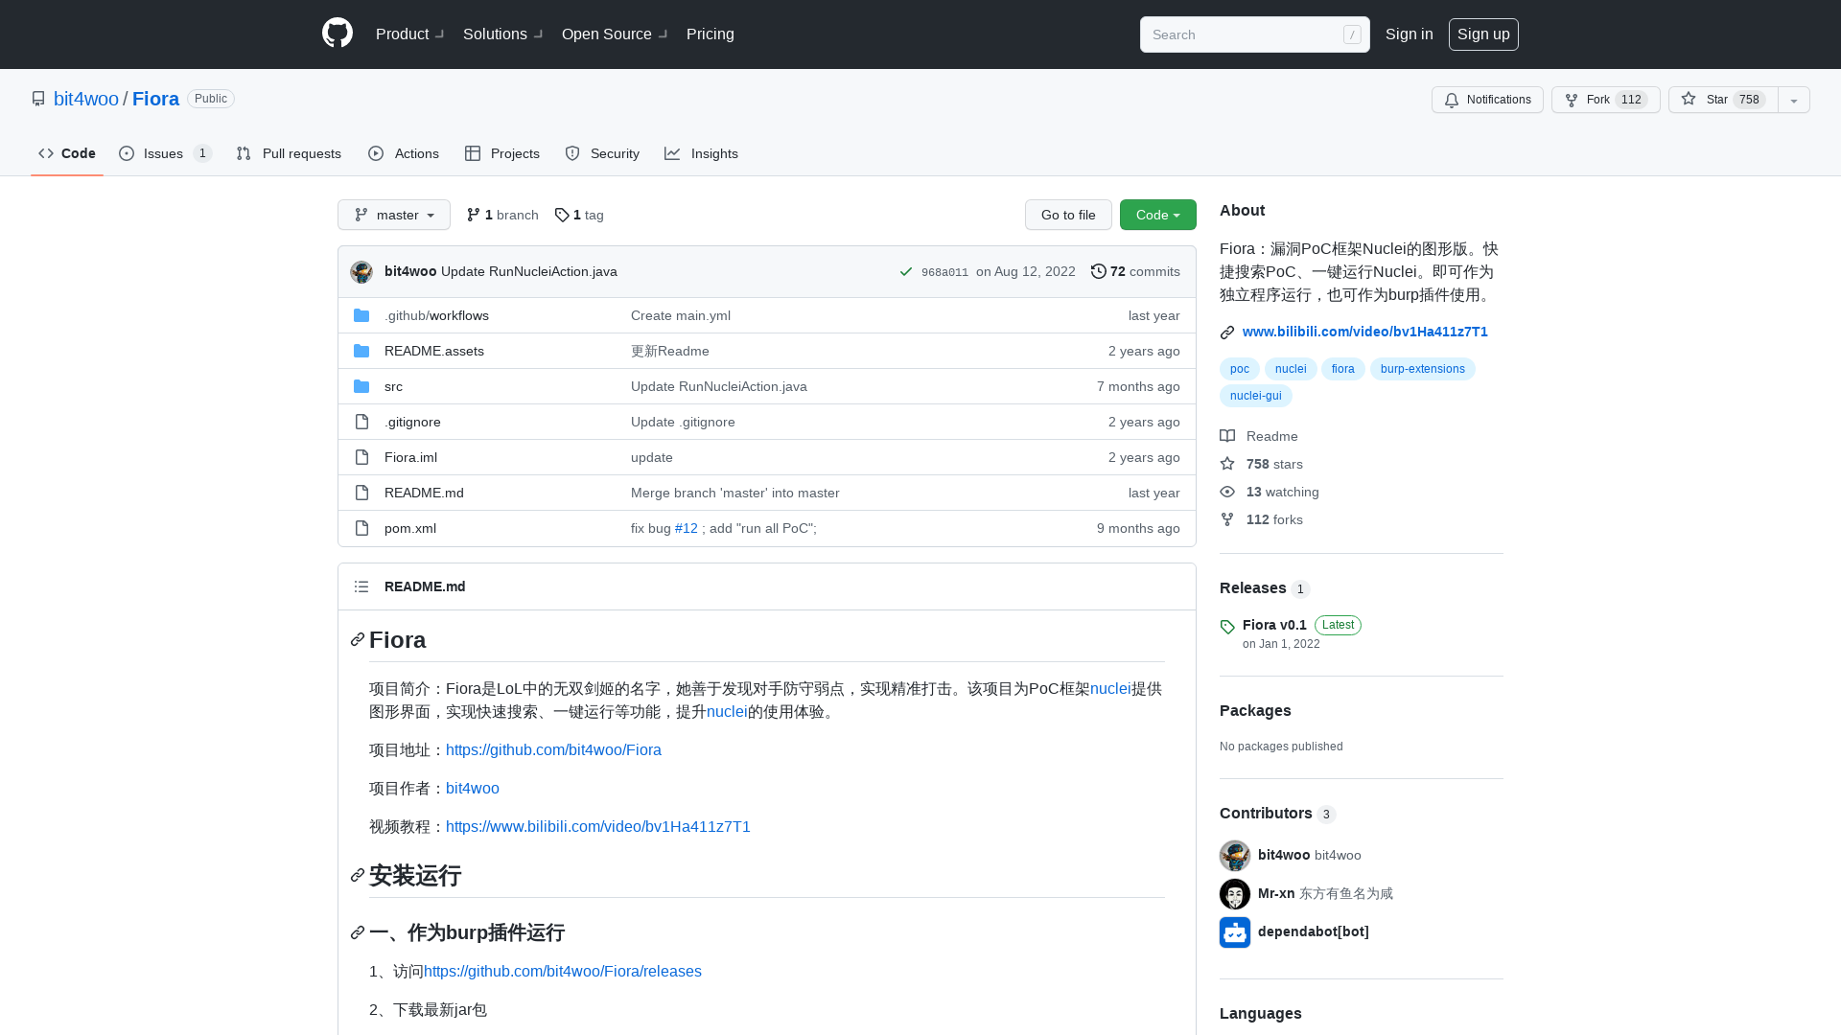1841x1035 pixels.
Task: Click the link icon beside bilibili URL in About
Action: [1227, 333]
